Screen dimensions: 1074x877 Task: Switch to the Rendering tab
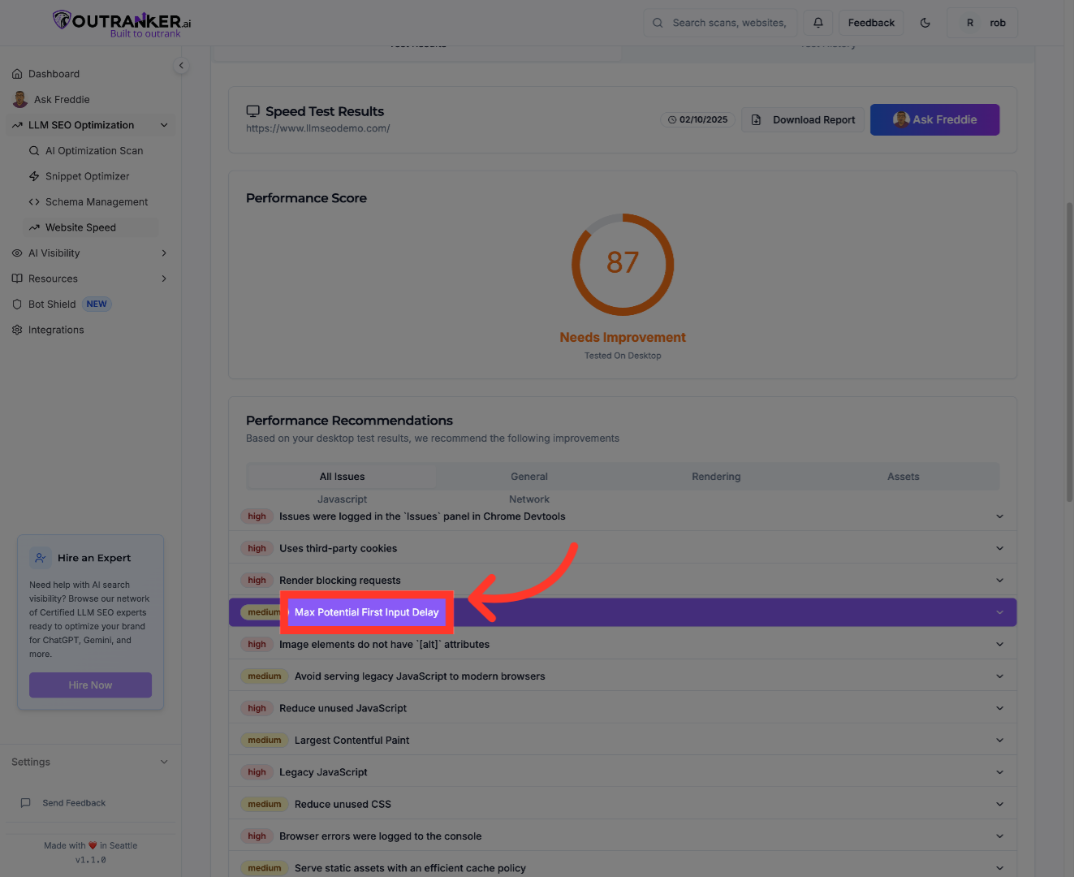[716, 477]
